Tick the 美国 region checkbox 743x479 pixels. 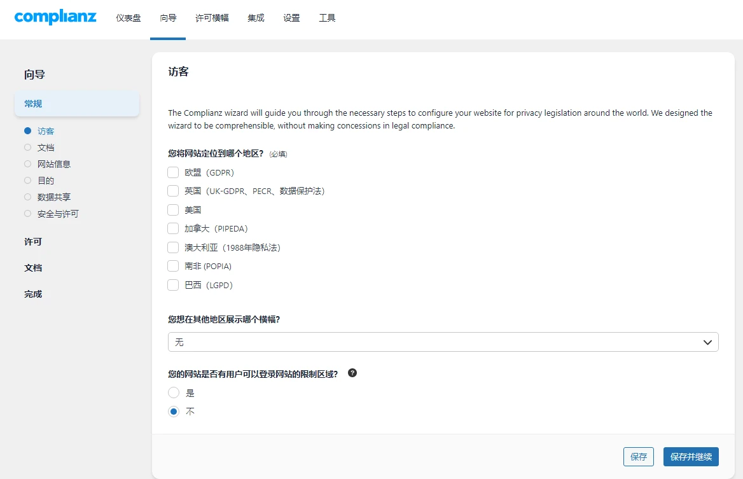[172, 209]
